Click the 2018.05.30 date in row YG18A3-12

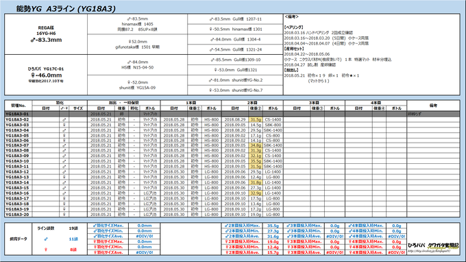(x=174, y=172)
